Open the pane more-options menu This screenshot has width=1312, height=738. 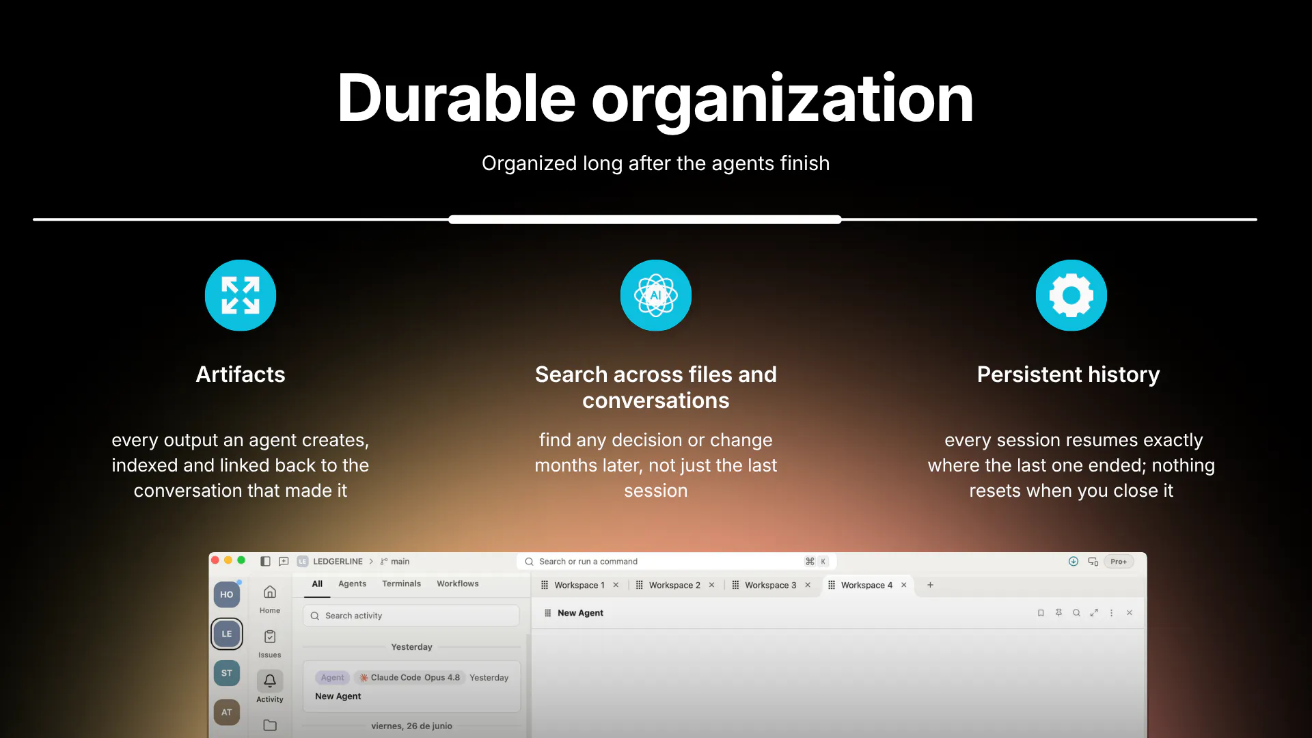tap(1112, 613)
